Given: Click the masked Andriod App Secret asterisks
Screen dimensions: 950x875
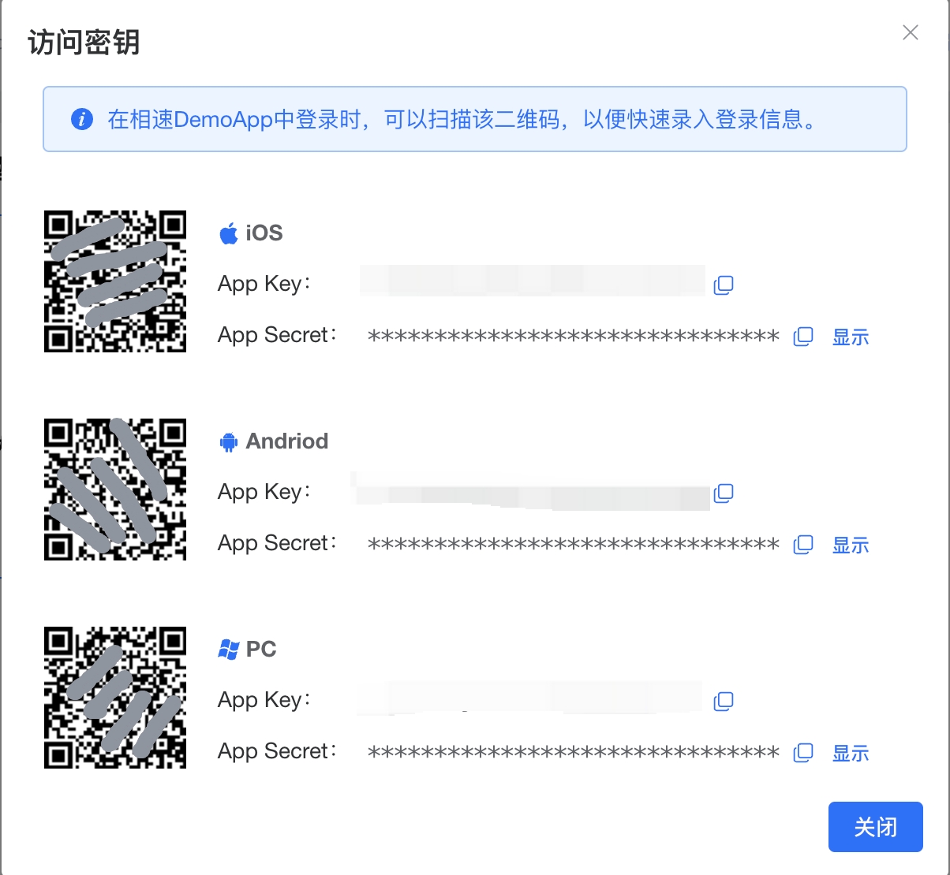Looking at the screenshot, I should click(x=574, y=545).
